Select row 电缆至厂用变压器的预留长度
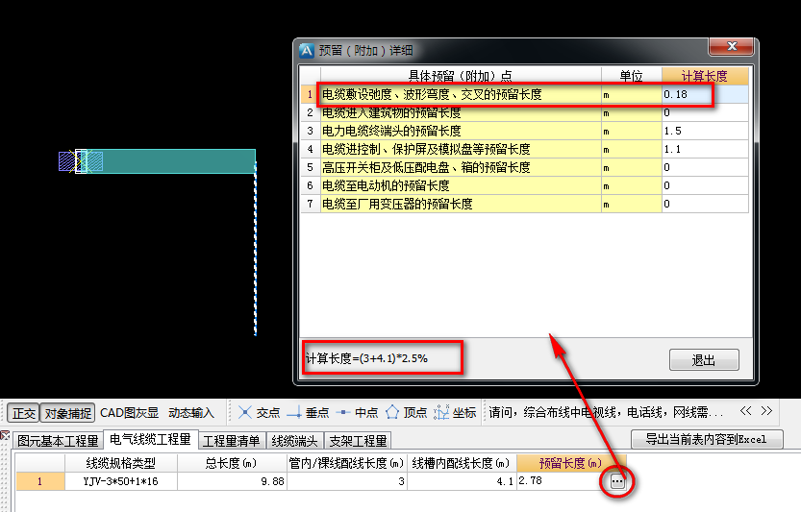Image resolution: width=801 pixels, height=512 pixels. click(525, 205)
